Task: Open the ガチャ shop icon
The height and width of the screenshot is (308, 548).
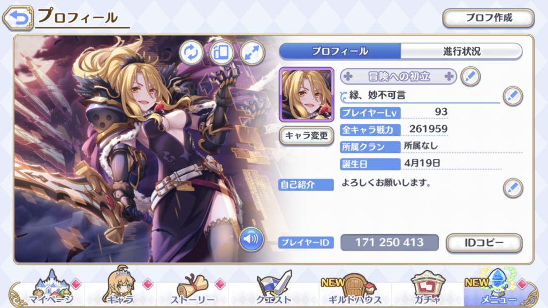Action: (427, 288)
